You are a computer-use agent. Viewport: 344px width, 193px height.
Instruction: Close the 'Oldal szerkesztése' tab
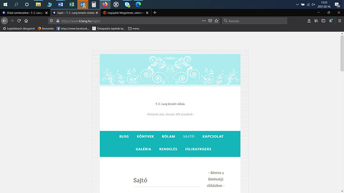pyautogui.click(x=46, y=13)
